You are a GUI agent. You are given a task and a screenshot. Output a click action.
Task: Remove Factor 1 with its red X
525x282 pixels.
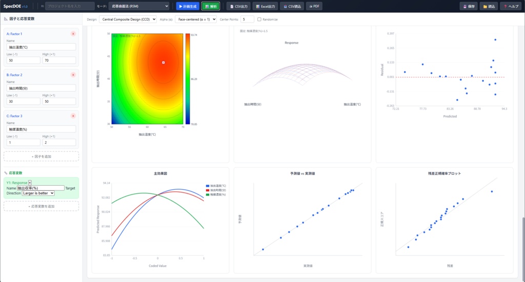point(73,34)
